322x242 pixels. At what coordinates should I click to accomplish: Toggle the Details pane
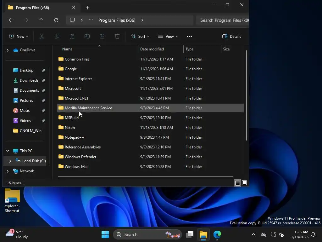[232, 37]
